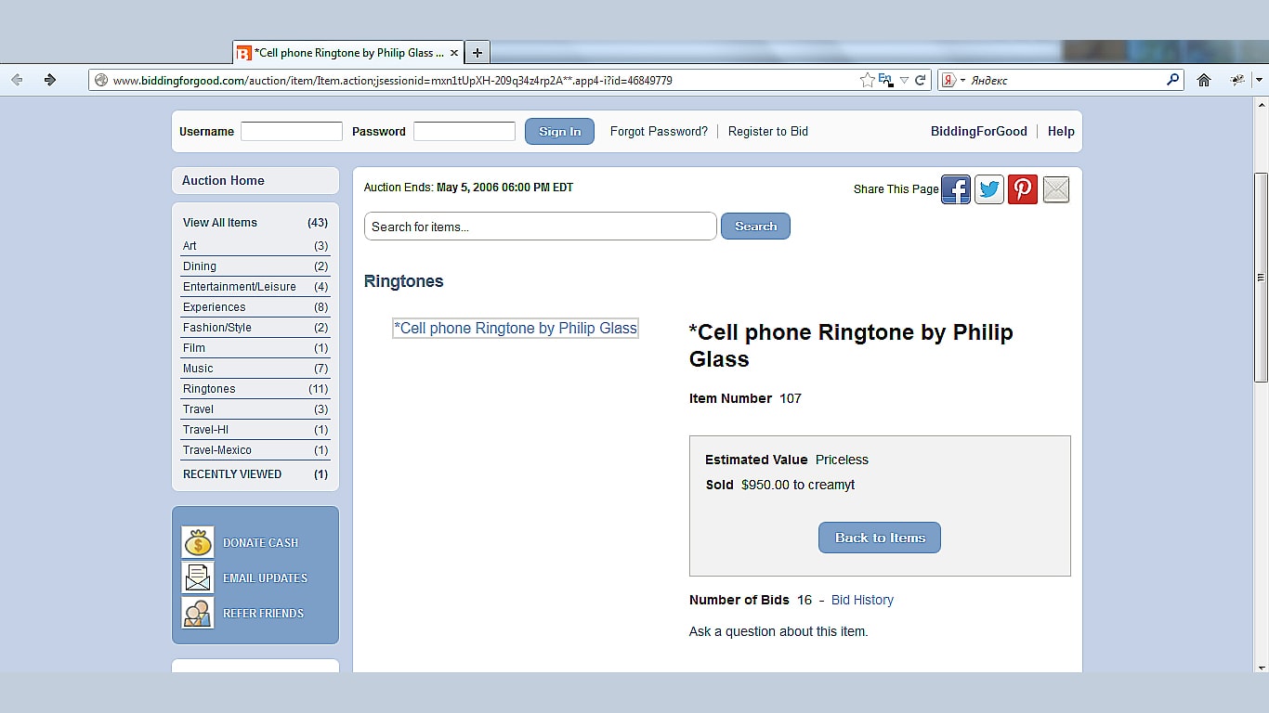Click the add-on icon next to home button
The width and height of the screenshot is (1269, 713).
(x=1237, y=80)
